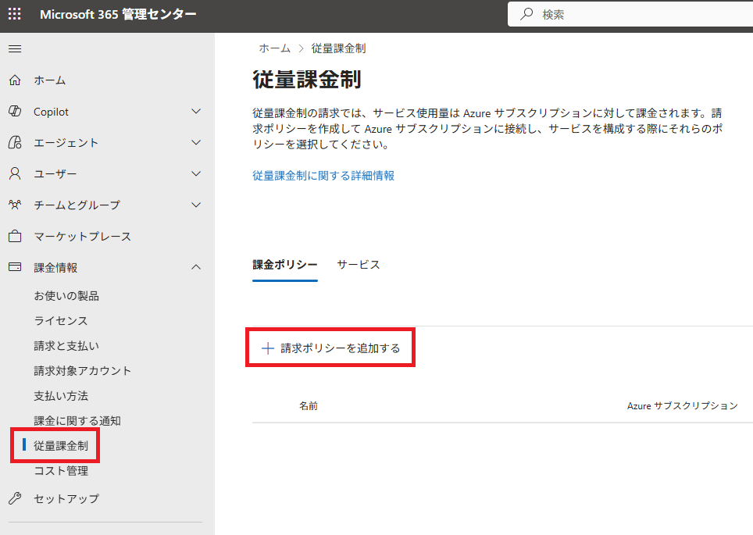Click 従量課金制 in the breadcrumb

[x=338, y=48]
